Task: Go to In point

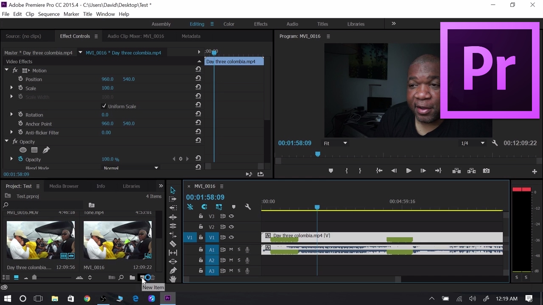Action: [379, 171]
